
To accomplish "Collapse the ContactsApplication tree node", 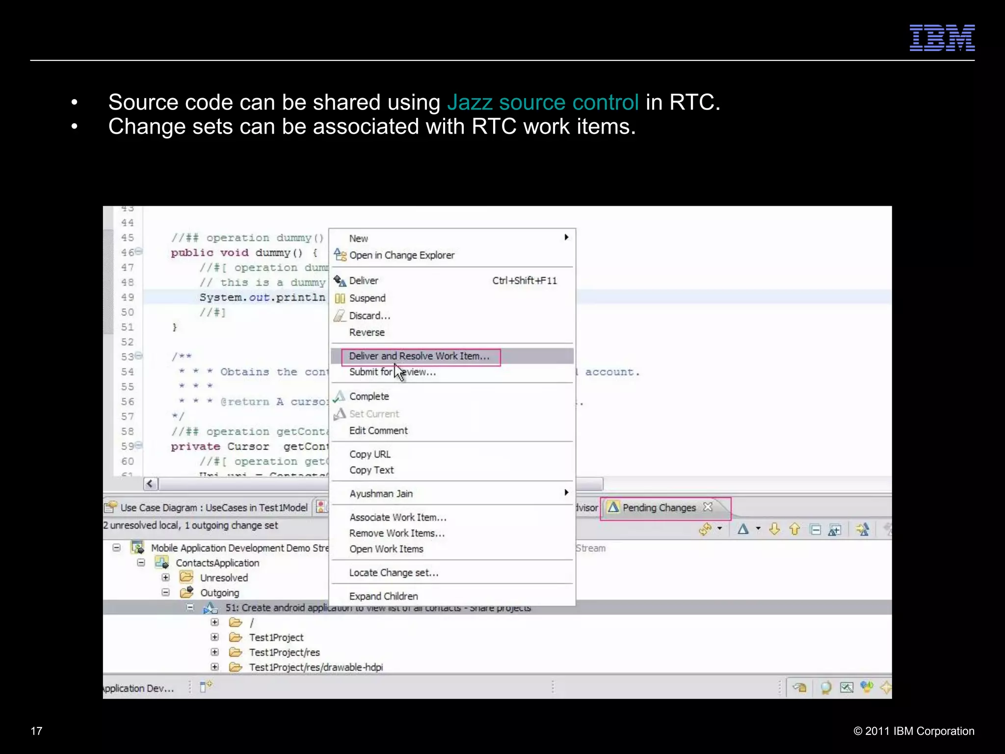I will [141, 563].
